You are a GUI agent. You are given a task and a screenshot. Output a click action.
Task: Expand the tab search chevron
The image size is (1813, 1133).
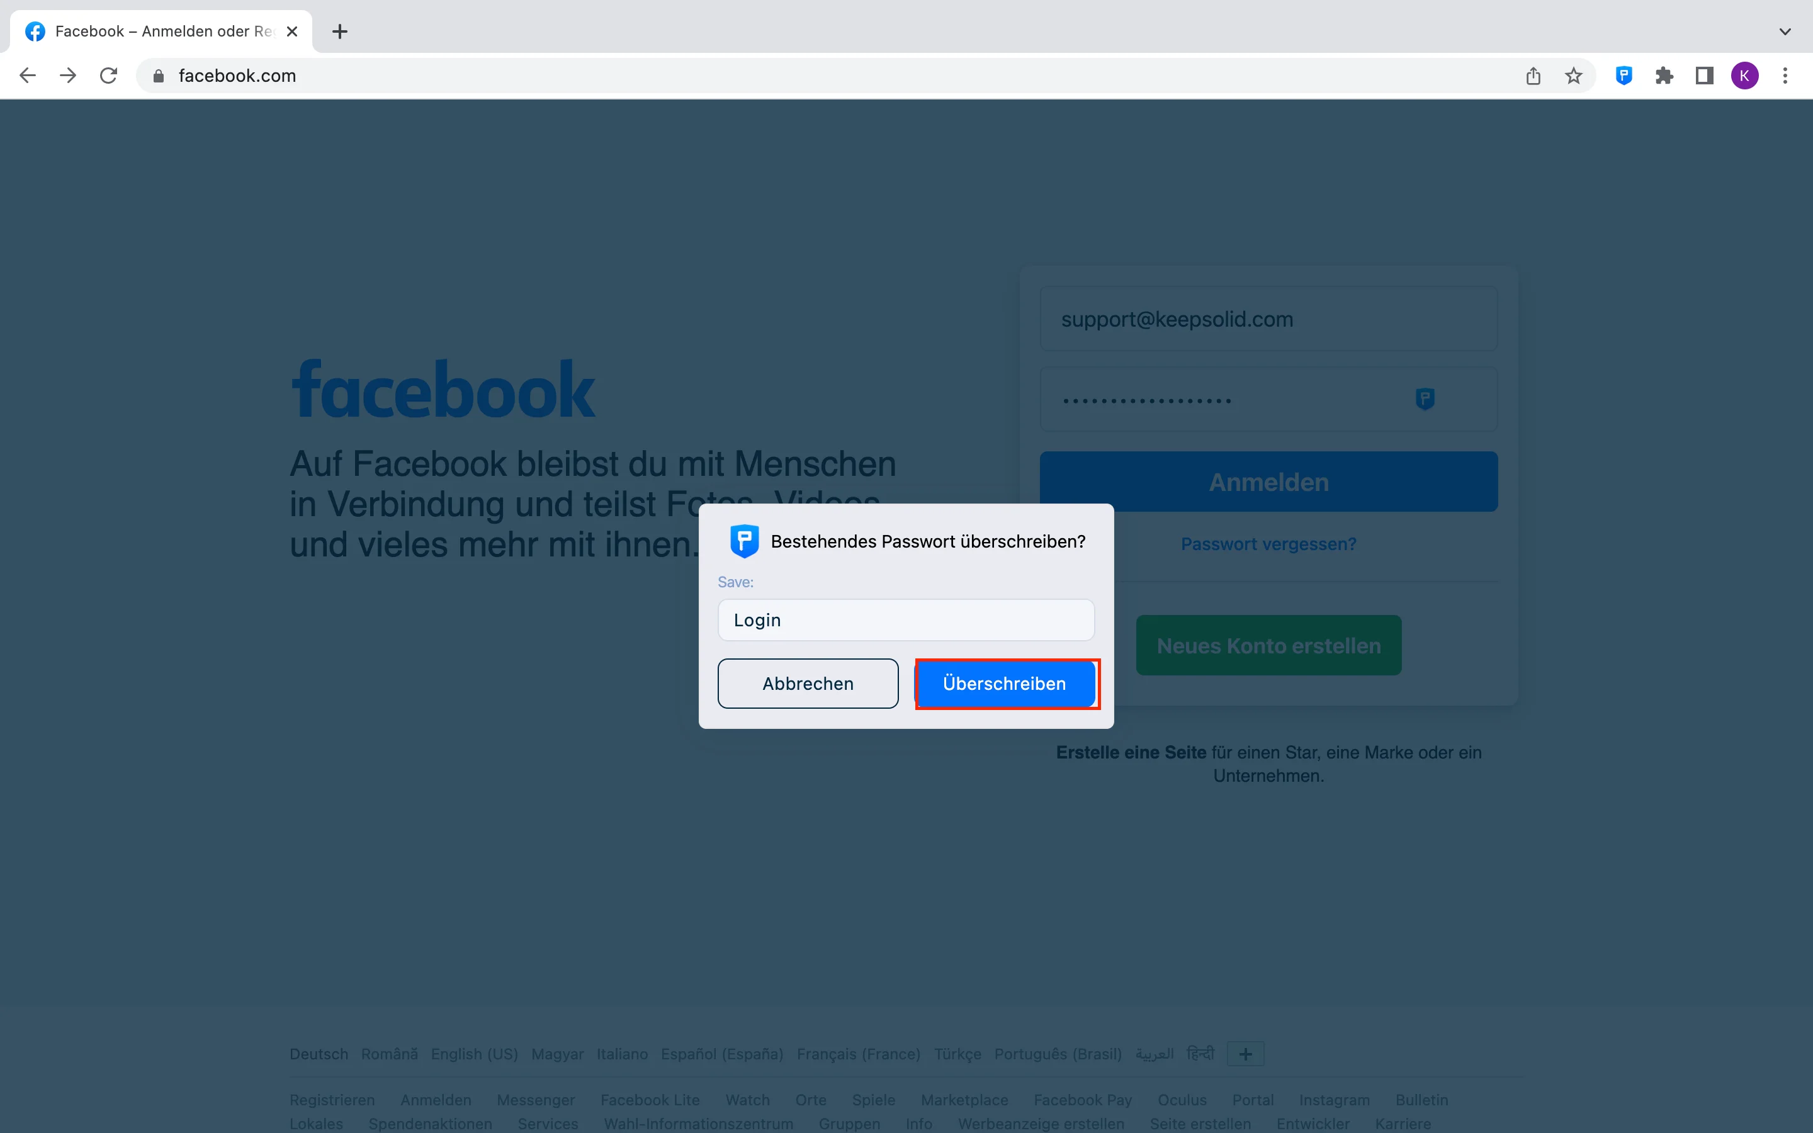(1785, 31)
